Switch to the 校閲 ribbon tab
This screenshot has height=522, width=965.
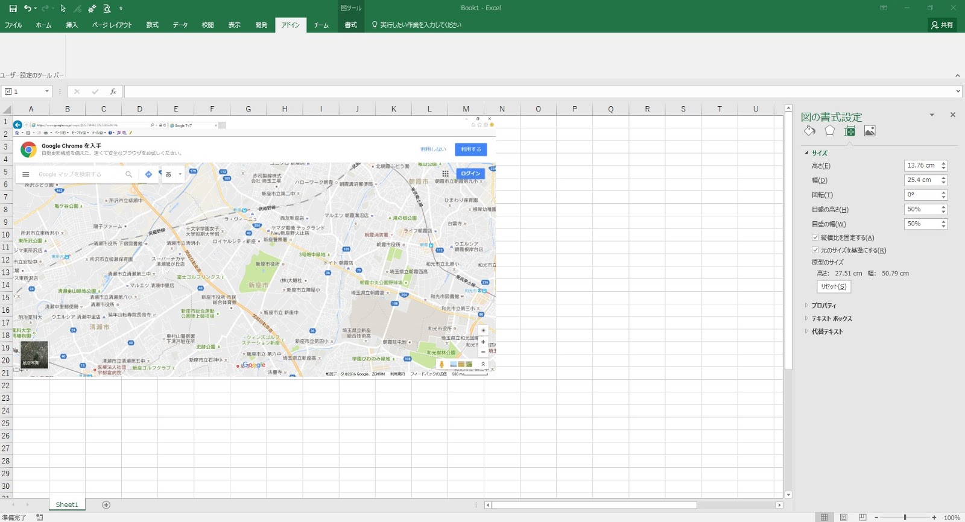coord(207,25)
